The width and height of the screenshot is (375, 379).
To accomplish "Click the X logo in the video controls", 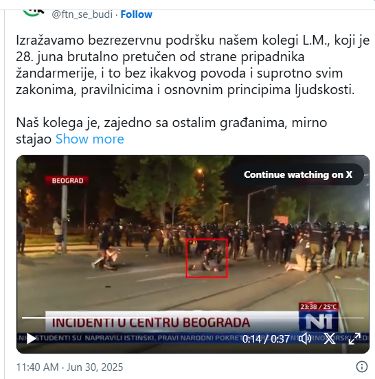I will coord(330,338).
